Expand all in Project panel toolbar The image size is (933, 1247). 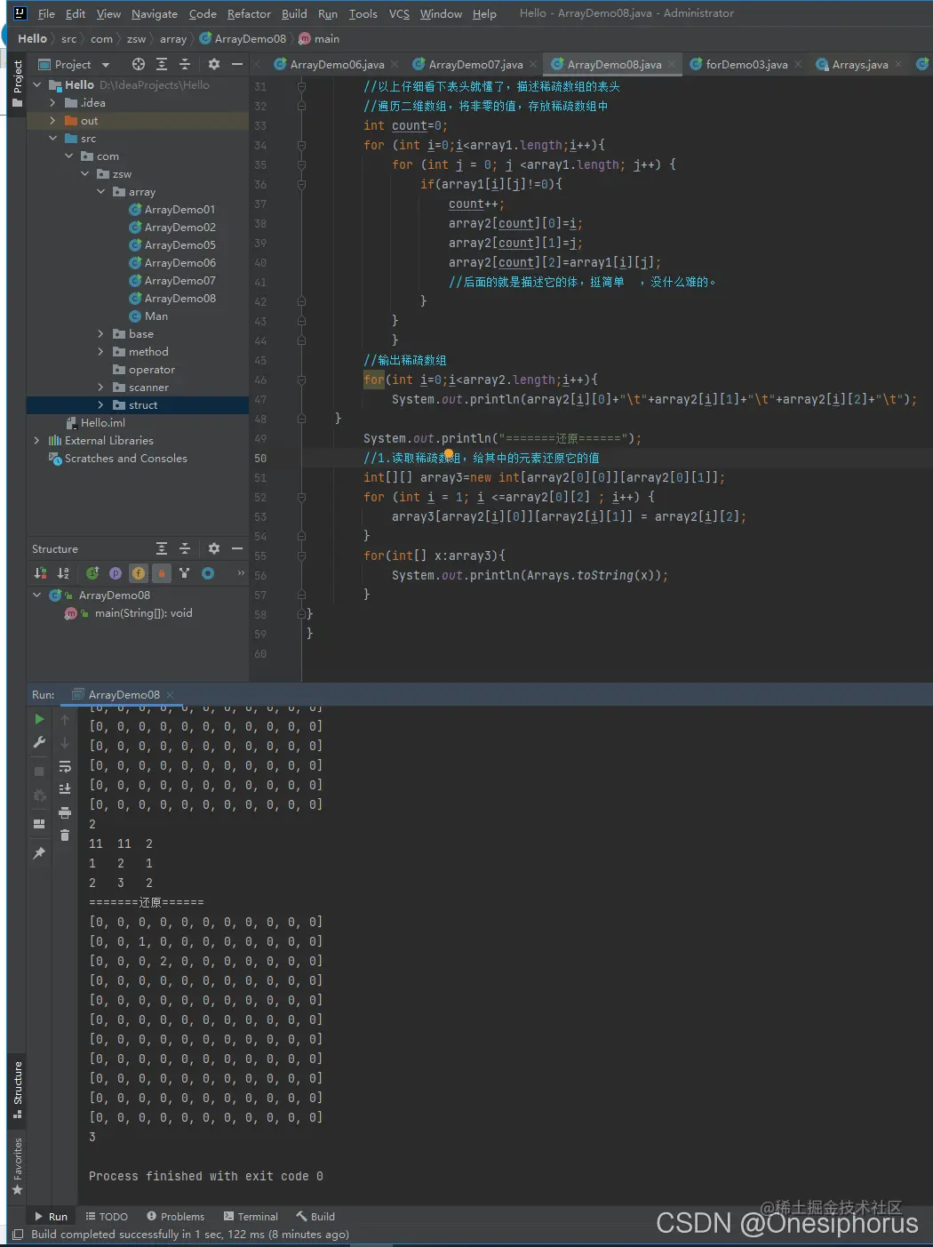(162, 64)
